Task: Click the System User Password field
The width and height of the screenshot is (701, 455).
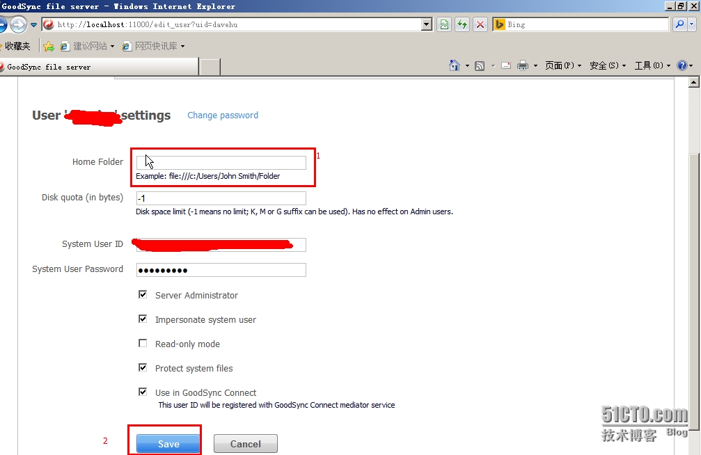Action: pyautogui.click(x=221, y=269)
